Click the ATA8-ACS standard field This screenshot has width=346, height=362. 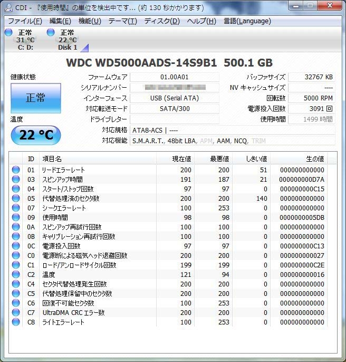tap(233, 131)
